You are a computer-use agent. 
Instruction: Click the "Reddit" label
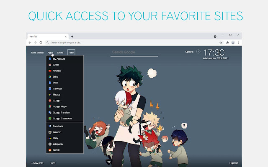pos(56,150)
